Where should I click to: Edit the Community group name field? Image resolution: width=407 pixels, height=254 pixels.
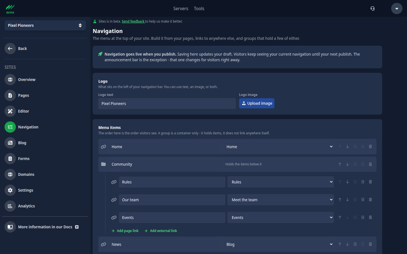pos(166,164)
